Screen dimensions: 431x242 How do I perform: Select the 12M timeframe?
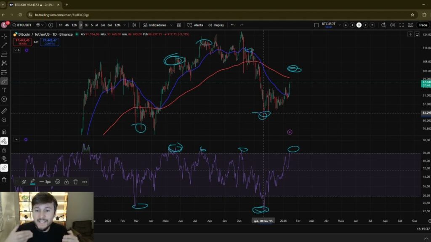pos(117,25)
